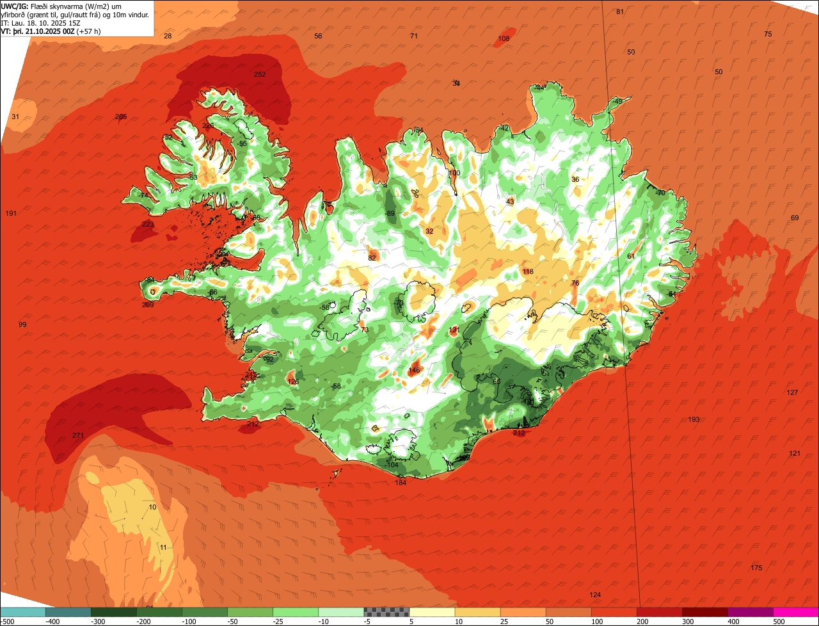Viewport: 819px width, 626px height.
Task: Click the flux value 127 in the eastern sea
Action: [792, 392]
